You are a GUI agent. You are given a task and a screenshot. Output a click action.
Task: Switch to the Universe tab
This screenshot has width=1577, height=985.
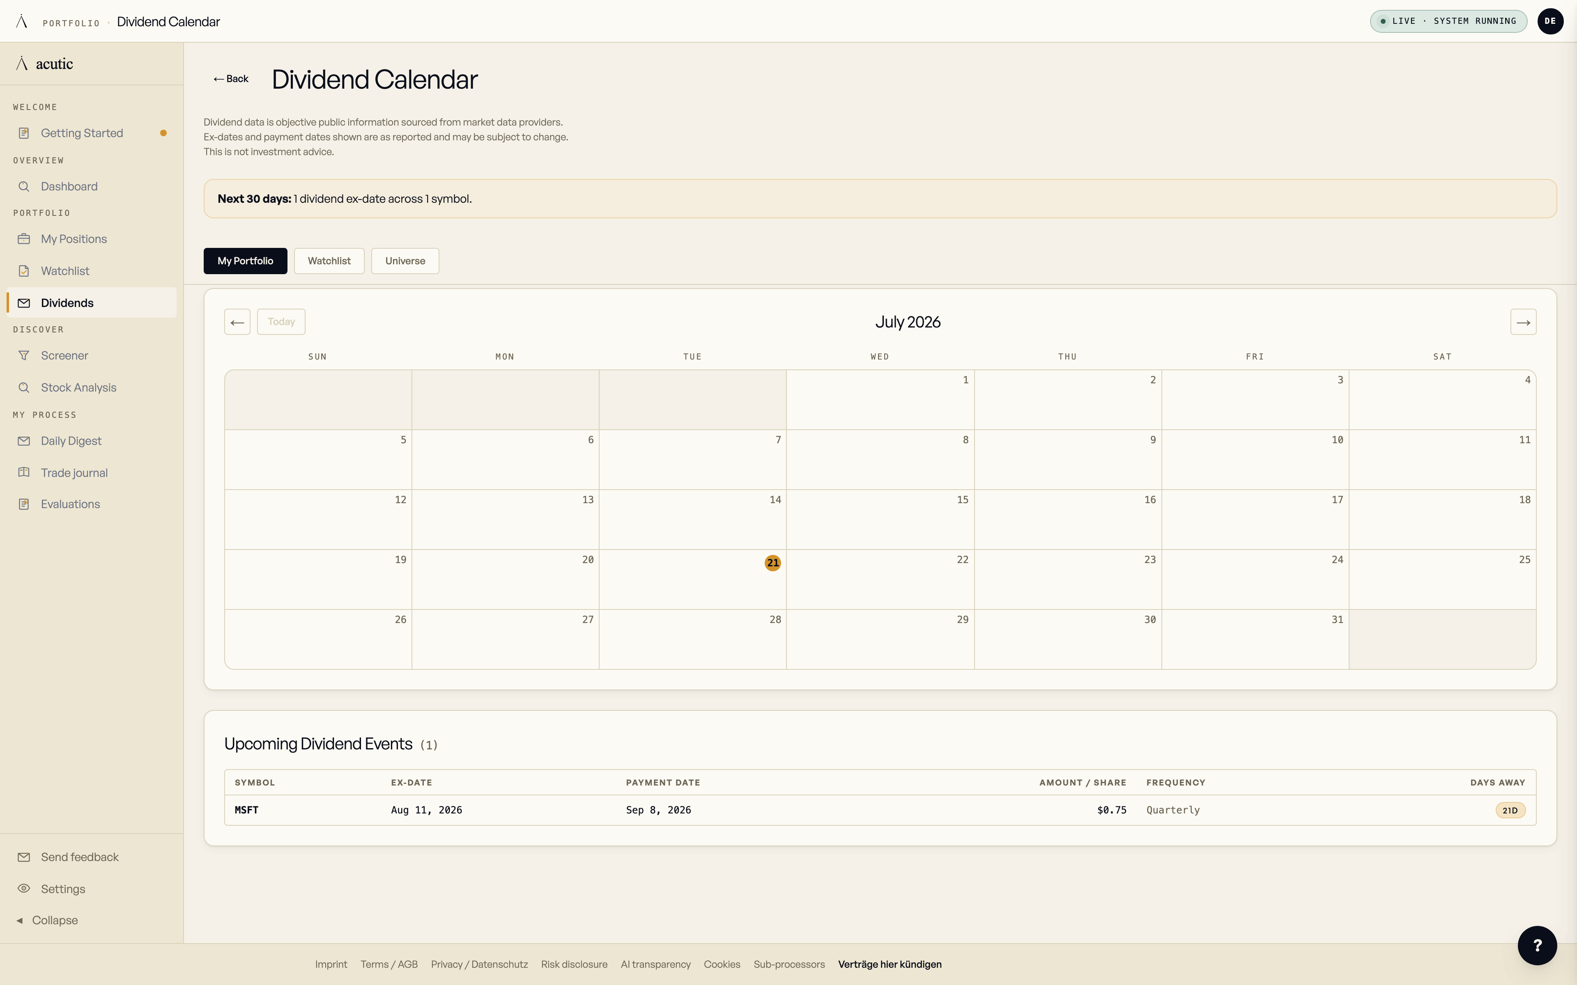[405, 261]
